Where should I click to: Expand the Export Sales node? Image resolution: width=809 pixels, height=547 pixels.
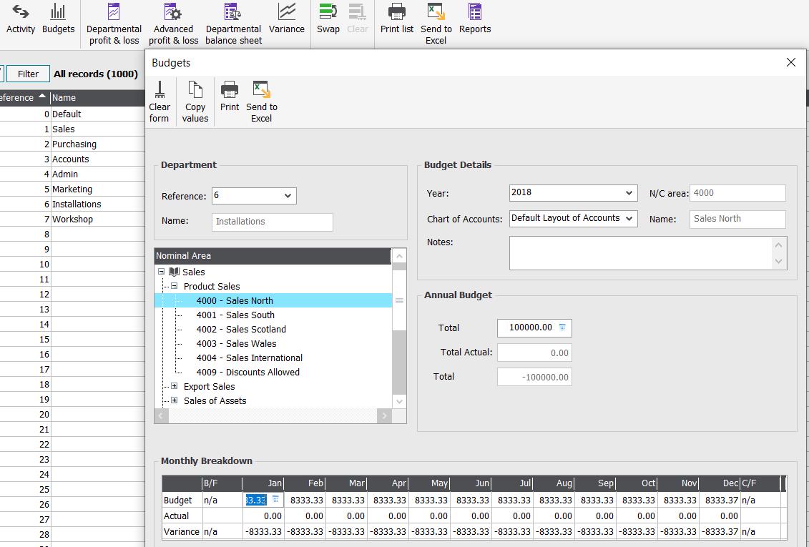coord(175,386)
